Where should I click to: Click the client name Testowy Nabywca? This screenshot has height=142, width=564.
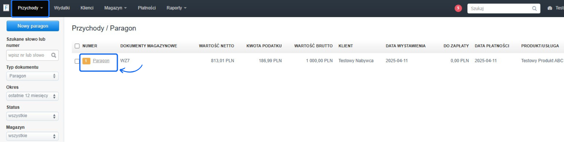coord(356,61)
